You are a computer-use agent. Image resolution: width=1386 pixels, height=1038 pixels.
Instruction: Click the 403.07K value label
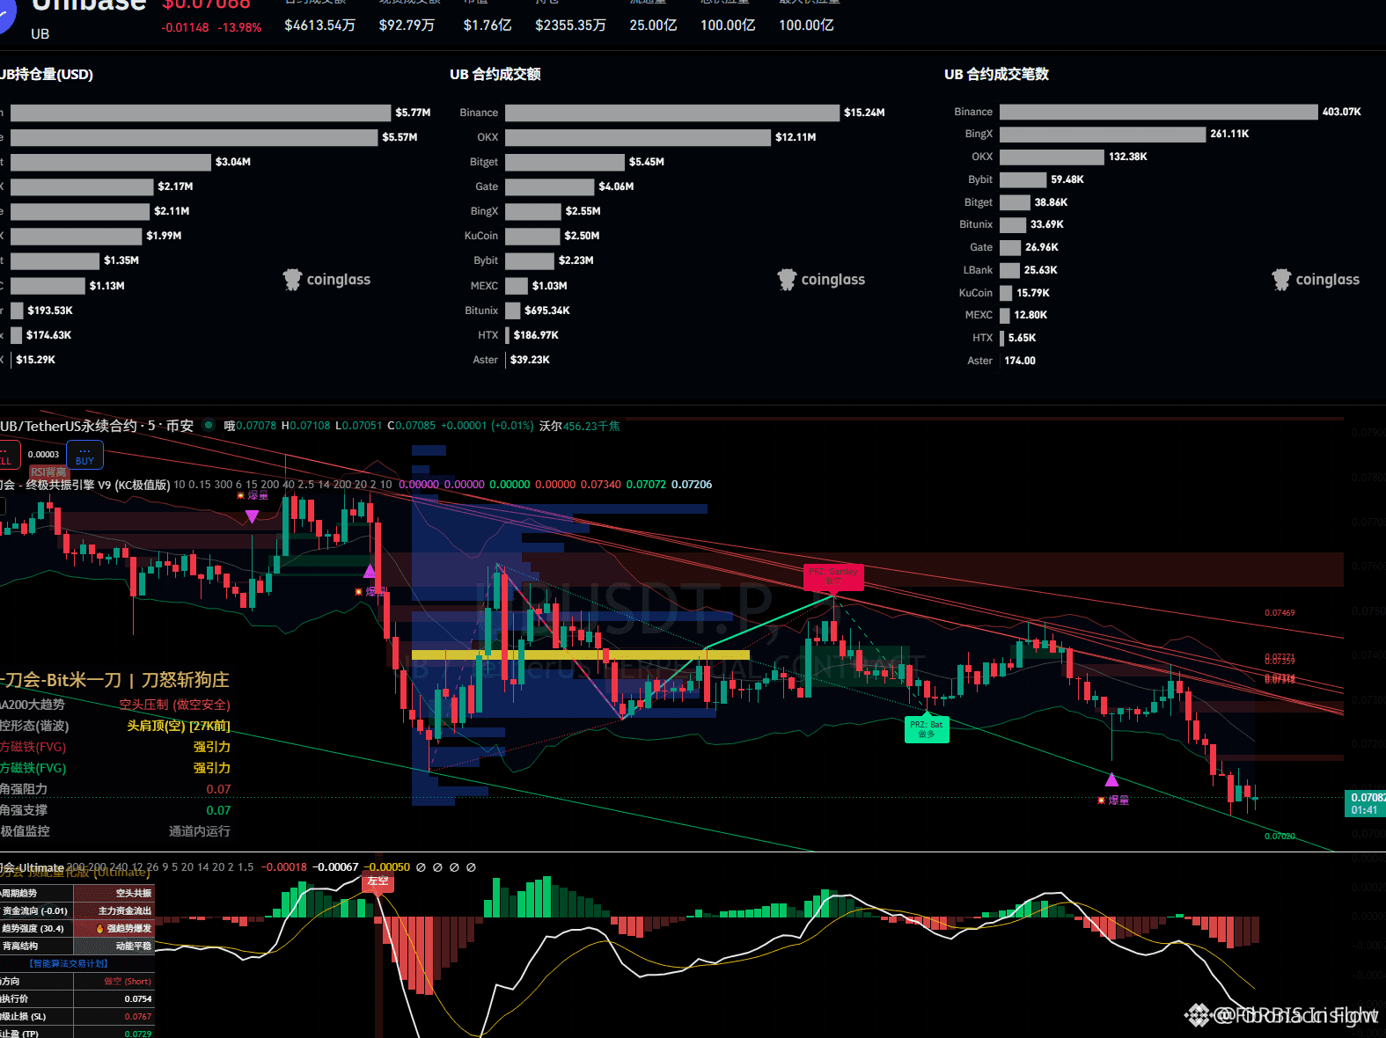(x=1341, y=112)
